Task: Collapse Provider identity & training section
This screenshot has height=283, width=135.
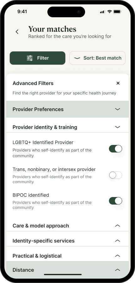Action: [117, 127]
